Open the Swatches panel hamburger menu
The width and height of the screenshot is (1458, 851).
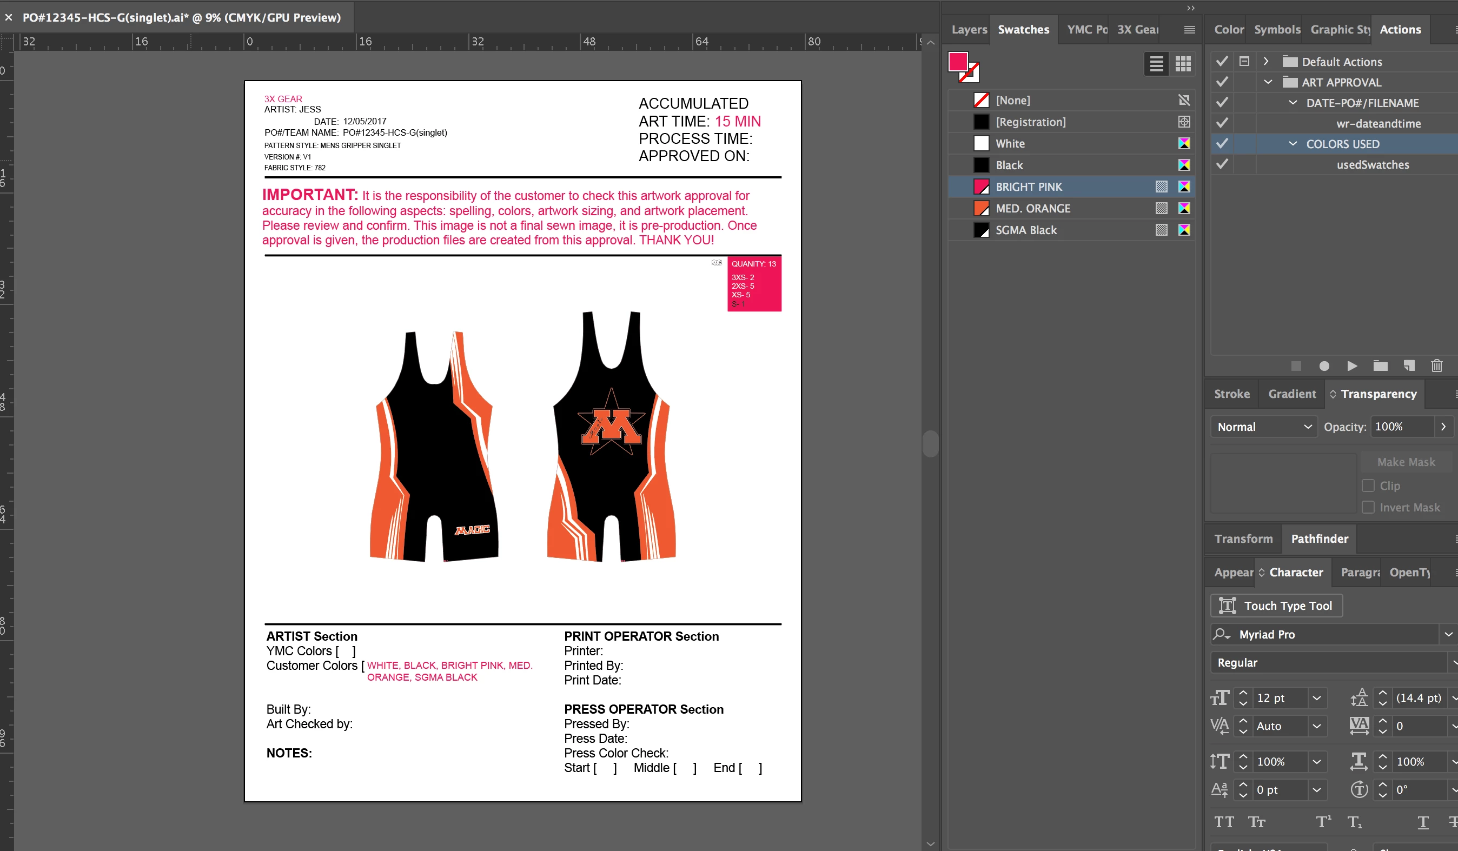click(x=1189, y=30)
